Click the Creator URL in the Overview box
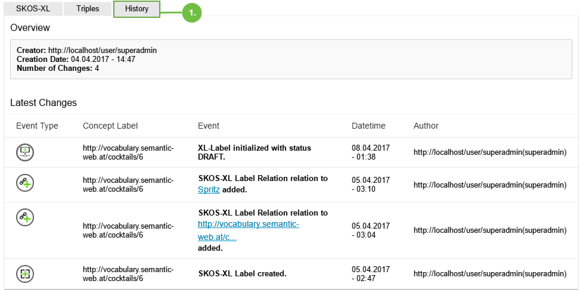The image size is (580, 290). point(102,51)
